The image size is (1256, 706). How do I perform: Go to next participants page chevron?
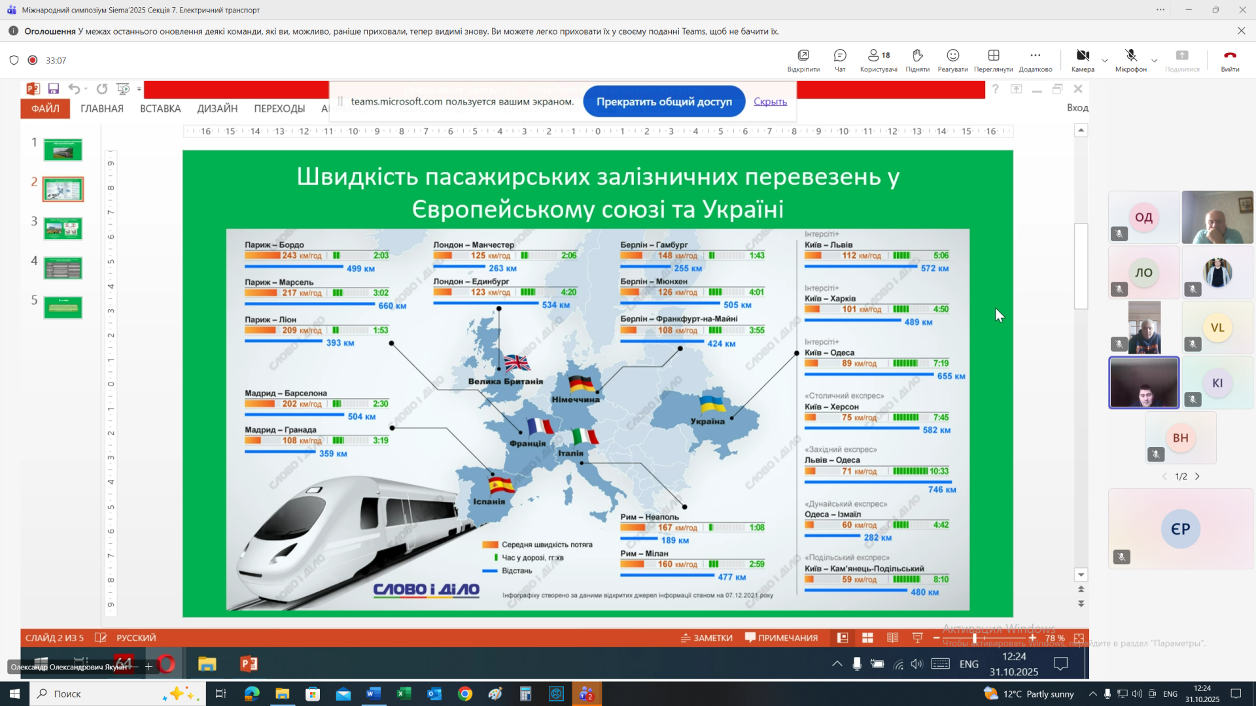click(x=1198, y=477)
